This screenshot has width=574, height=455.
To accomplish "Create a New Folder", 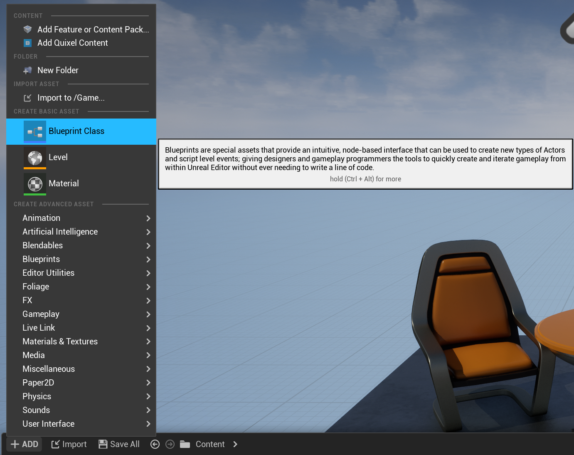I will [81, 70].
